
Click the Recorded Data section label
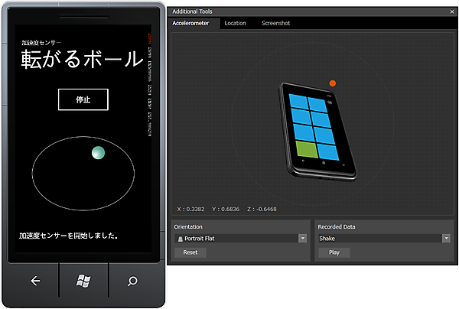coord(337,226)
